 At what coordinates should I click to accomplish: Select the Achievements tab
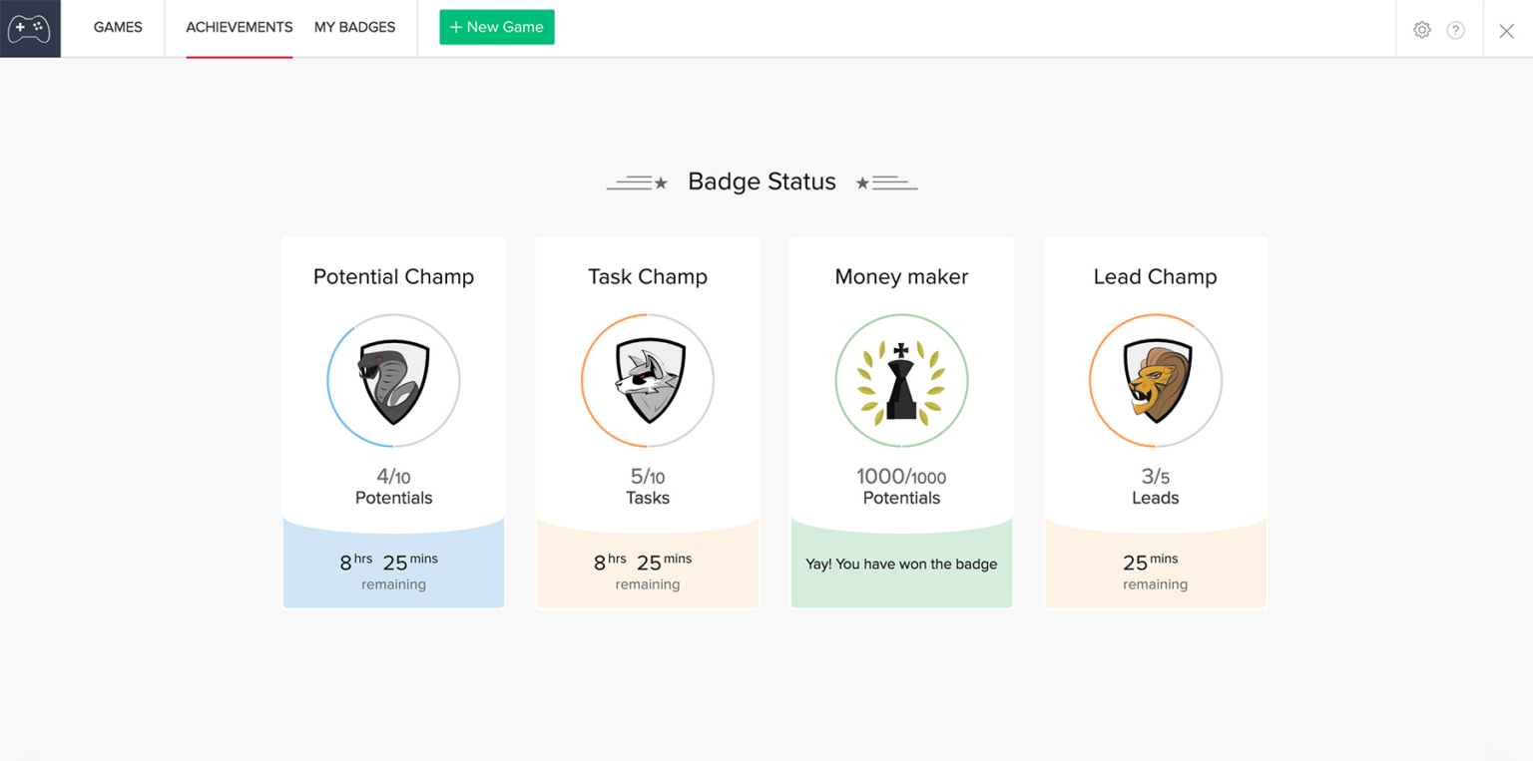[x=240, y=27]
